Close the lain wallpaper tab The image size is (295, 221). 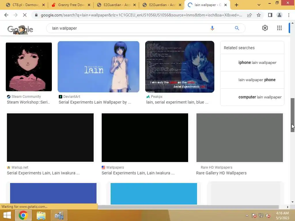[226, 5]
